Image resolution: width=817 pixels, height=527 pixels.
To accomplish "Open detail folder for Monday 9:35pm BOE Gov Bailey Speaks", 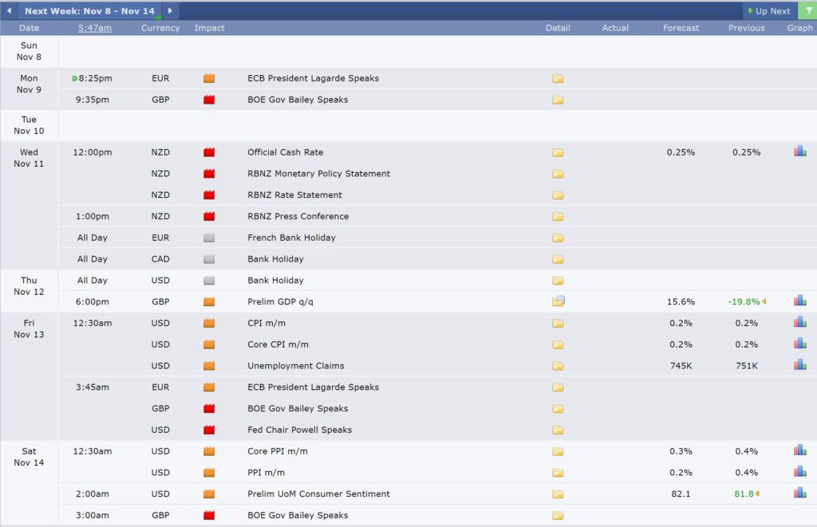I will [x=558, y=100].
